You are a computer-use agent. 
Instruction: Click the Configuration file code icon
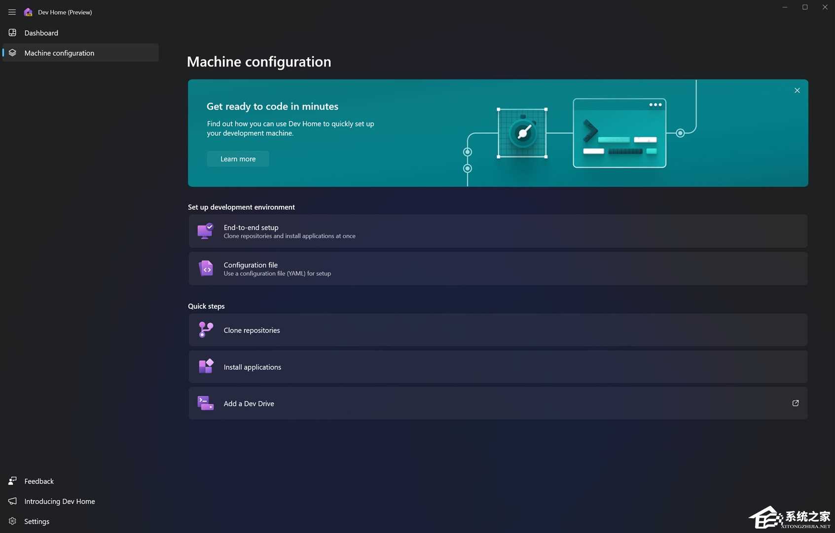[206, 268]
